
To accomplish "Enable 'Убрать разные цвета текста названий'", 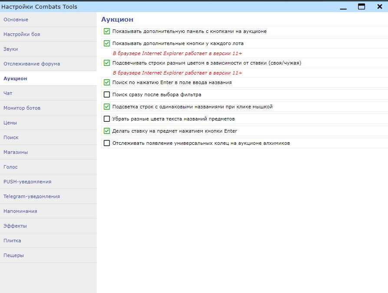I will coord(107,119).
